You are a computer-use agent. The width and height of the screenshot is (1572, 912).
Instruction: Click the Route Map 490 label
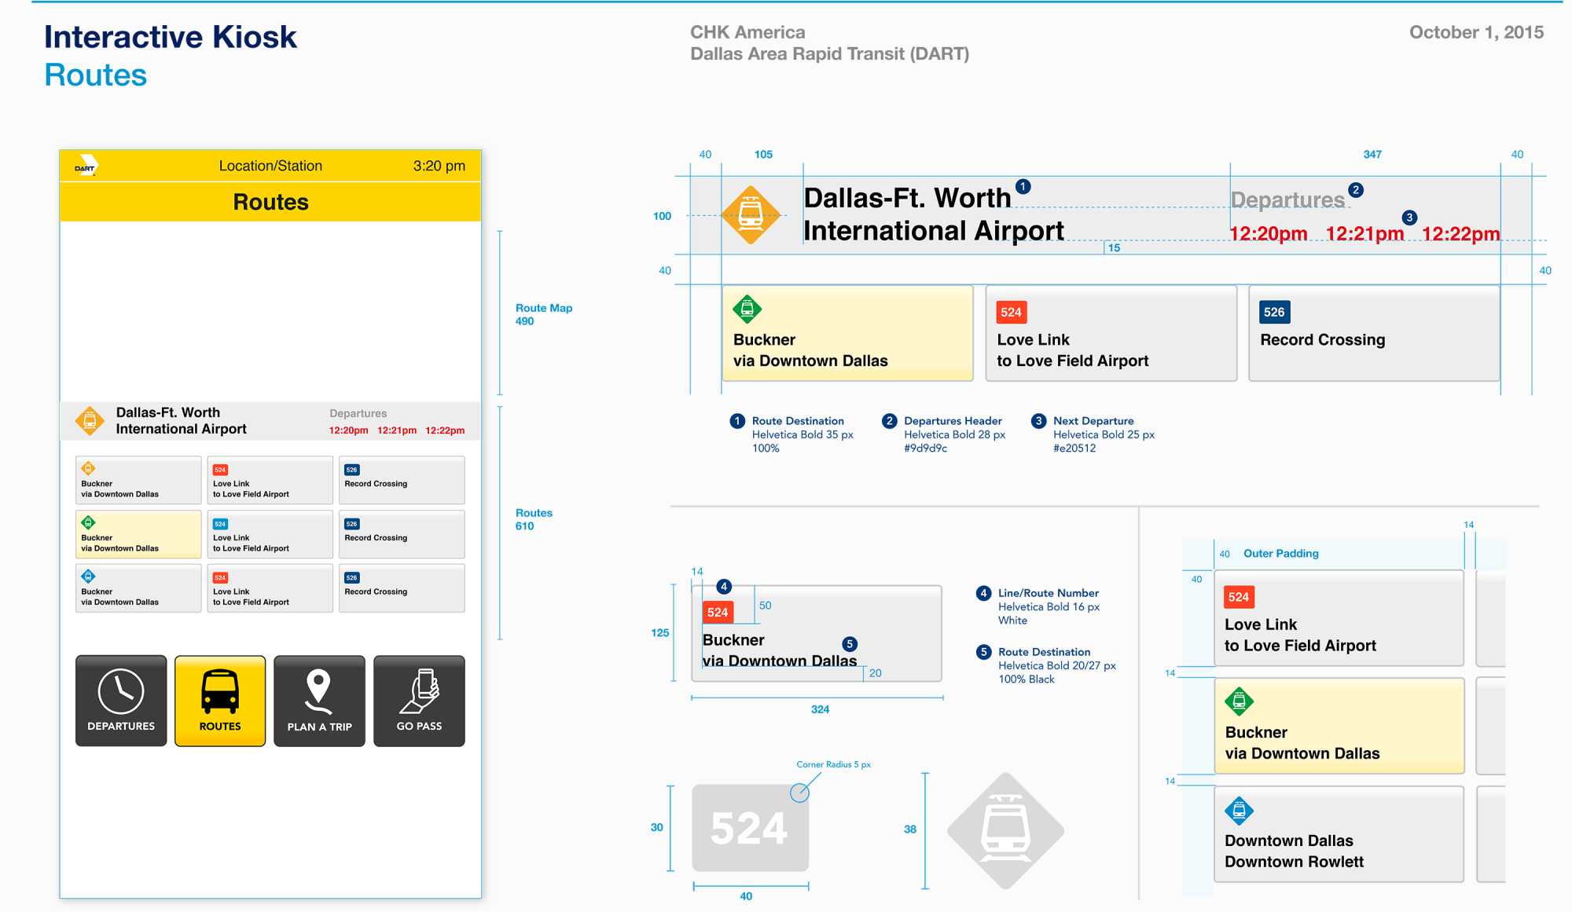(544, 314)
